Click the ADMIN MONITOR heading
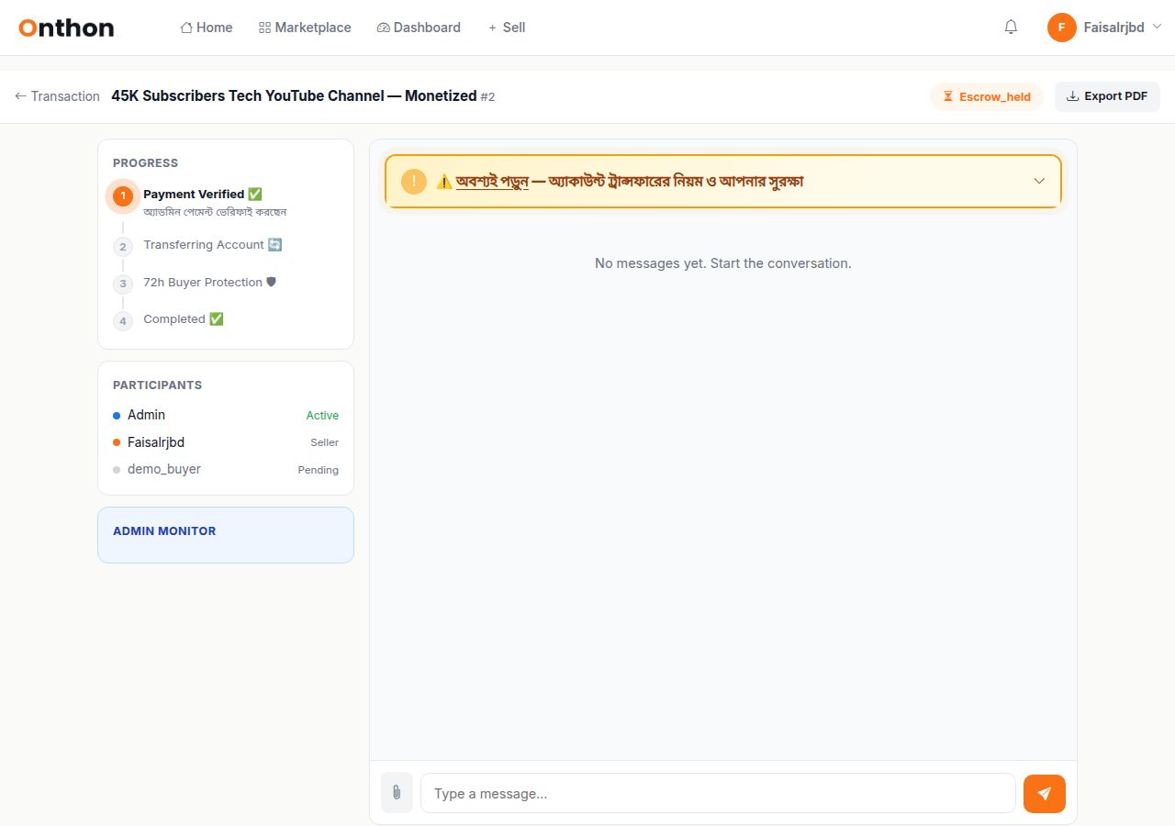 164,530
